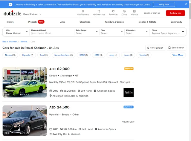Click the Verify Now button

point(164,4)
